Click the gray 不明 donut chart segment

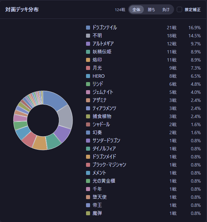tap(66, 117)
